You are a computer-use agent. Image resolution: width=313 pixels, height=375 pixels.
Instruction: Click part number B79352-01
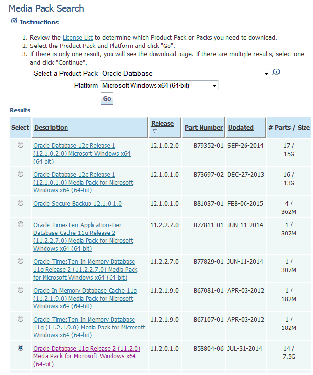pyautogui.click(x=208, y=146)
